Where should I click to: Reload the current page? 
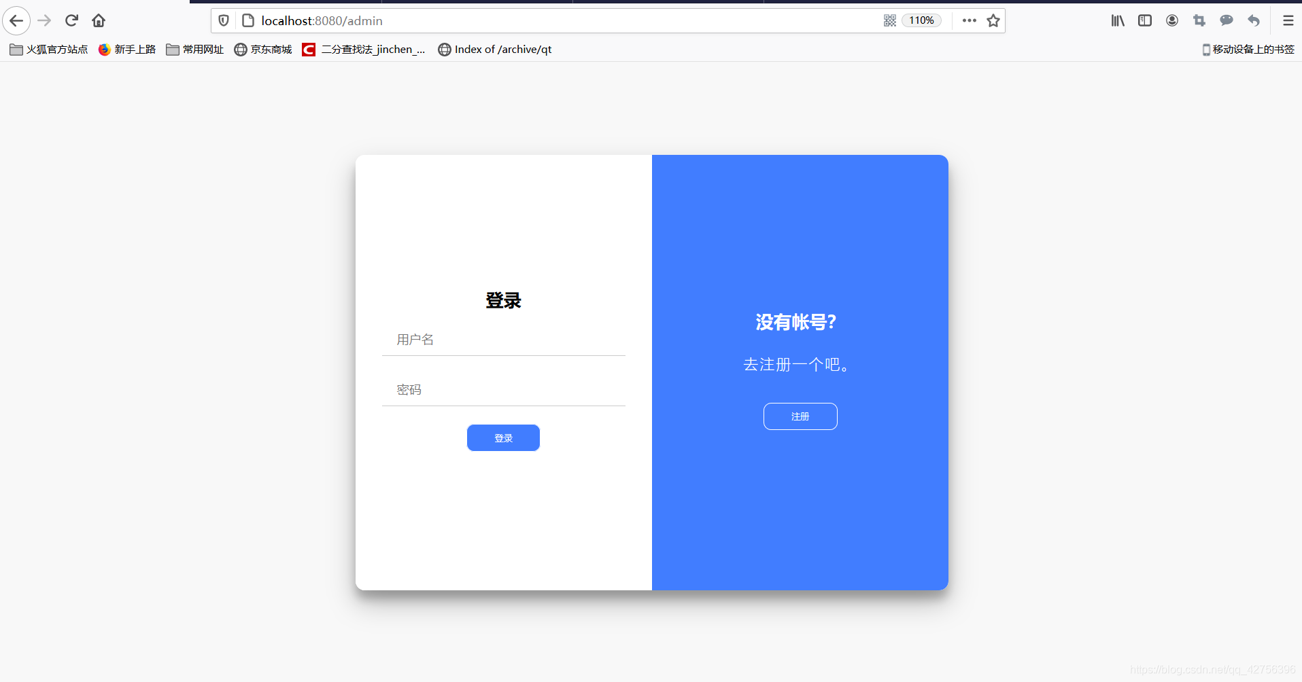pos(71,20)
